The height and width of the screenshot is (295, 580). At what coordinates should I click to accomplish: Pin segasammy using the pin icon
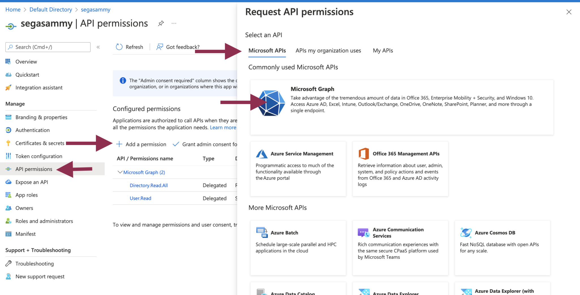point(161,23)
